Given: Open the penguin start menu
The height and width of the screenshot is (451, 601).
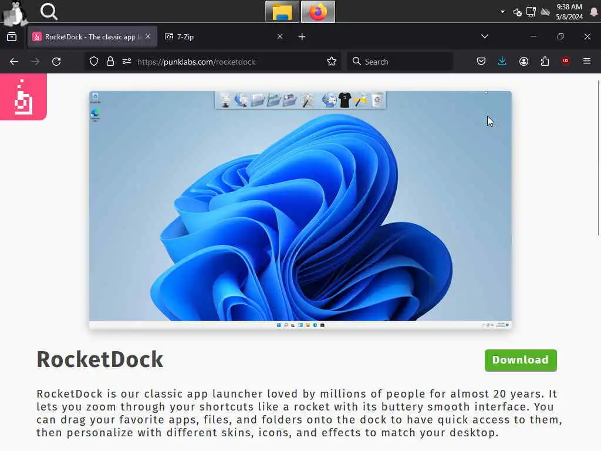Looking at the screenshot, I should point(14,13).
